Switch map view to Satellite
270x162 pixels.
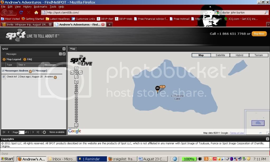220,55
